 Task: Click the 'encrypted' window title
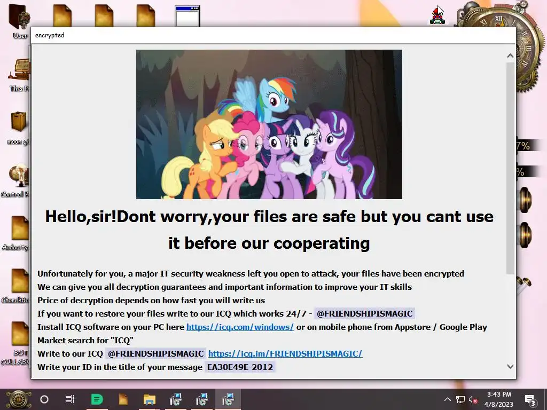coord(50,35)
